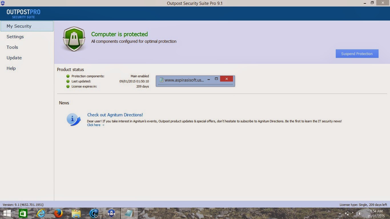Click the blue info news icon
390x219 pixels.
(74, 119)
